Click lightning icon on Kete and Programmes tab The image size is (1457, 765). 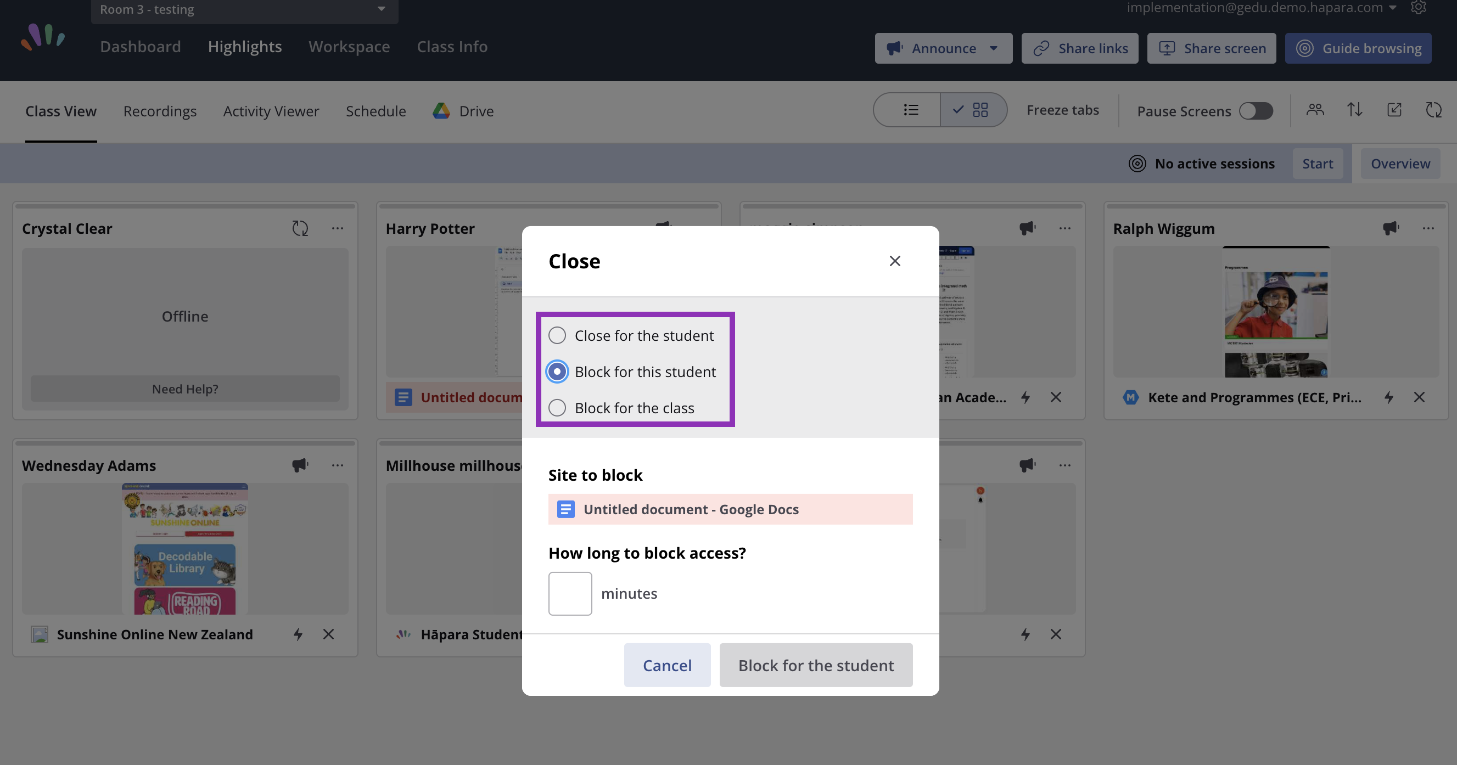(1388, 397)
